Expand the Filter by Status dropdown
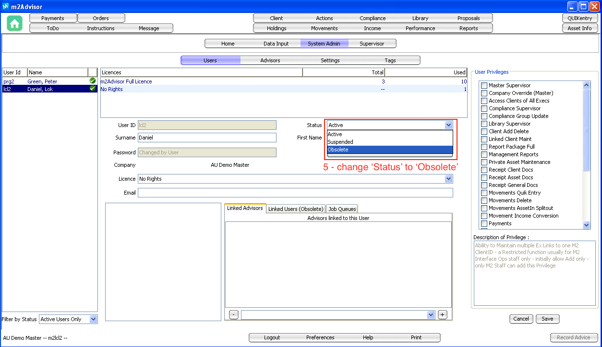The width and height of the screenshot is (602, 347). pyautogui.click(x=93, y=319)
